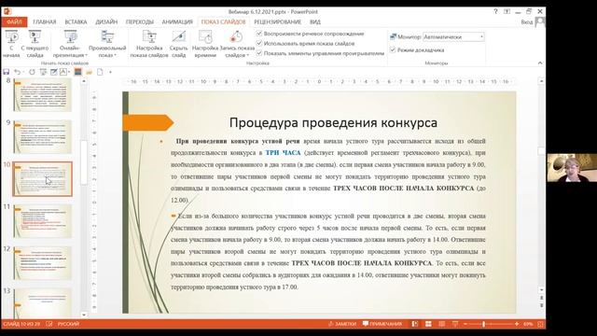Toggle Использовать время показа слайдов checkbox
Image resolution: width=597 pixels, height=336 pixels.
coord(259,44)
